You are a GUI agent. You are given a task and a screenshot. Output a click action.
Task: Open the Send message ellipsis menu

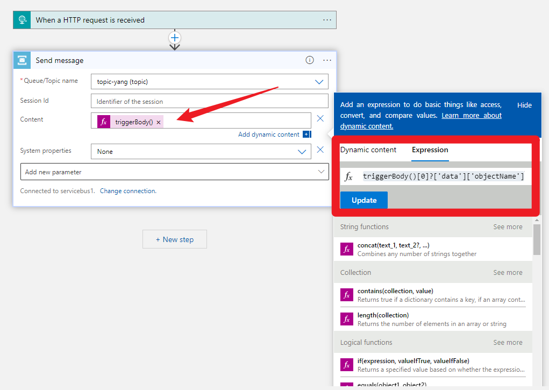pyautogui.click(x=327, y=60)
